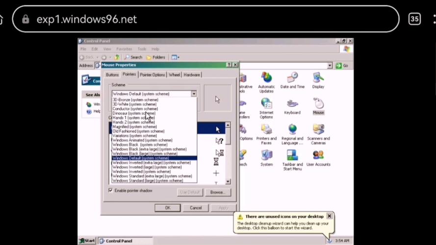Select the Windows Animated system scheme
Screen dimensions: 436x245
[154, 140]
